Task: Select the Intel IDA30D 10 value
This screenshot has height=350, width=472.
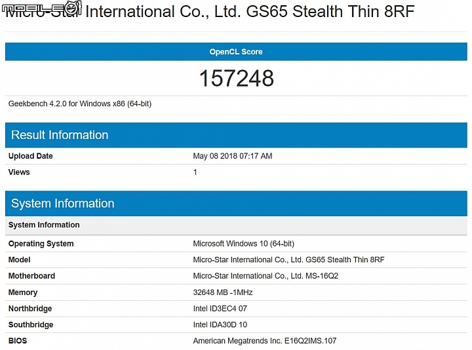Action: point(220,324)
